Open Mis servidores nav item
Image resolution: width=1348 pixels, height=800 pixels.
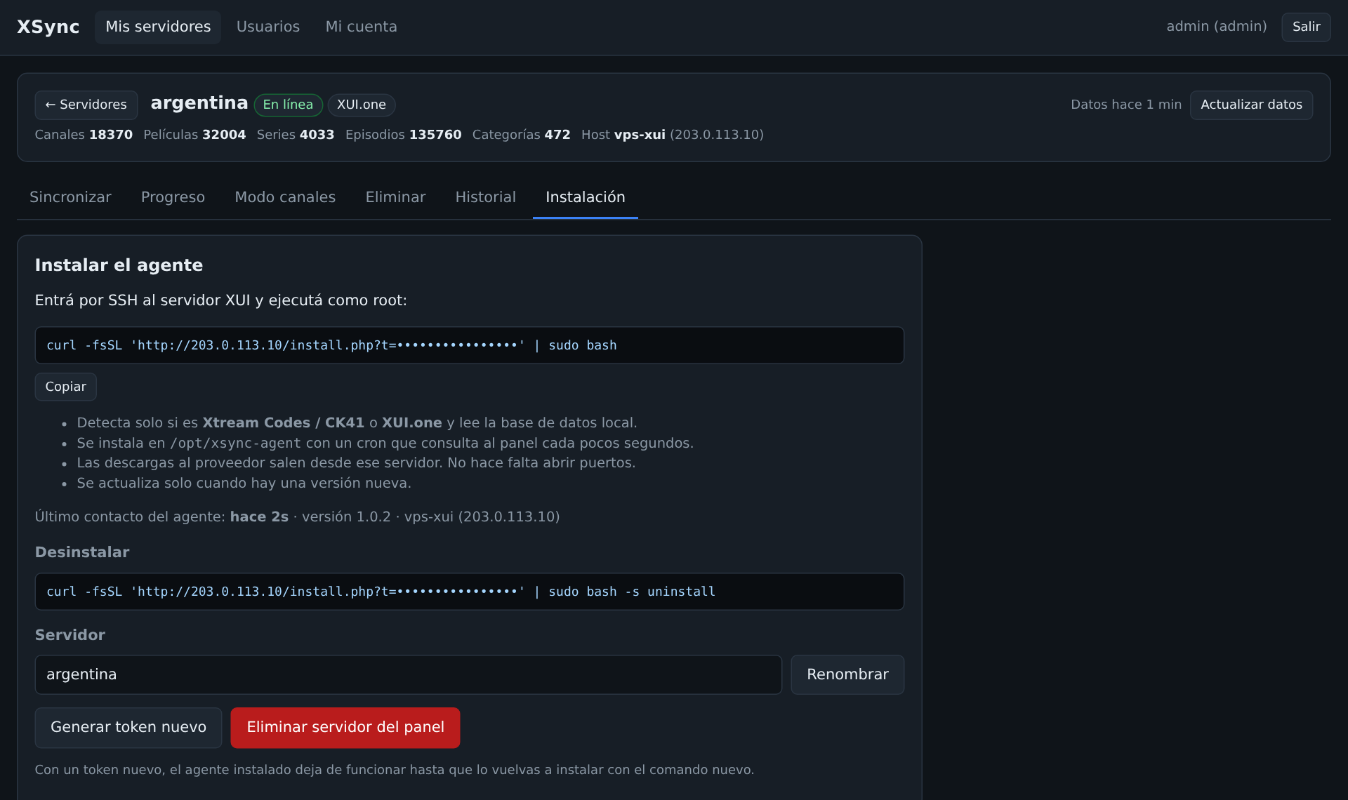pyautogui.click(x=158, y=27)
